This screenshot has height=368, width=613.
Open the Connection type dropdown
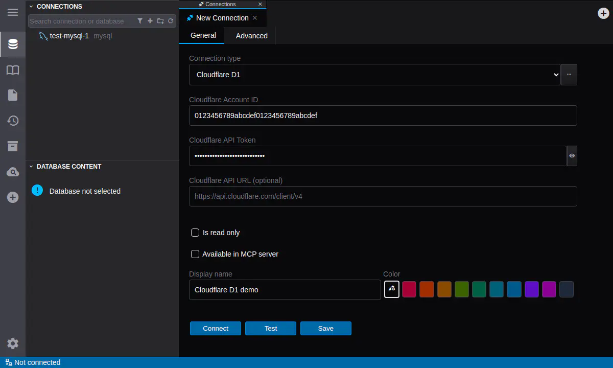point(375,75)
